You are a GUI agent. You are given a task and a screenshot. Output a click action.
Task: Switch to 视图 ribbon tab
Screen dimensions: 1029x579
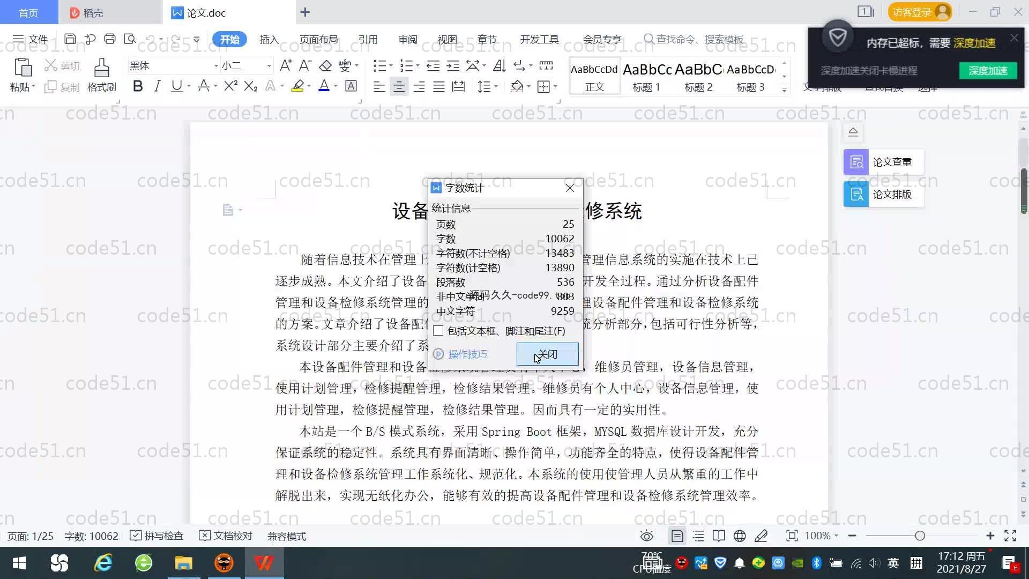447,39
